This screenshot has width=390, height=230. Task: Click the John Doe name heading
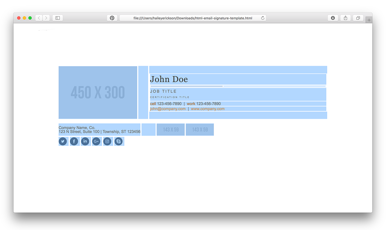(x=169, y=79)
